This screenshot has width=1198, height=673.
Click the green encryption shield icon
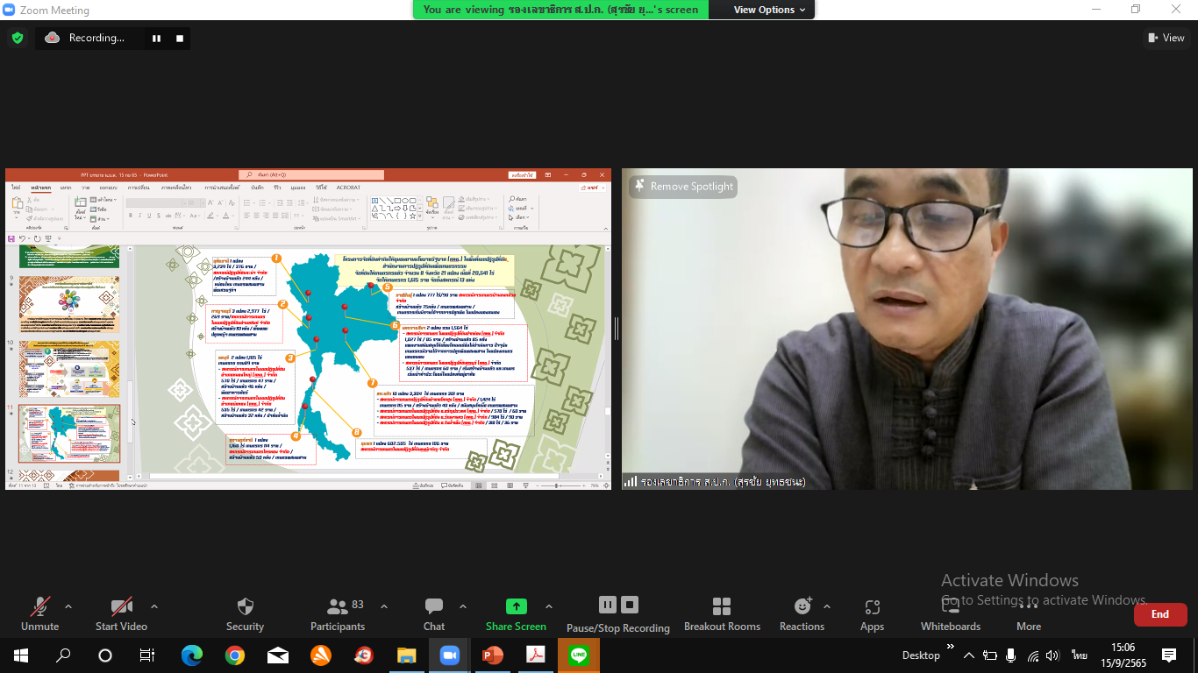[x=17, y=38]
